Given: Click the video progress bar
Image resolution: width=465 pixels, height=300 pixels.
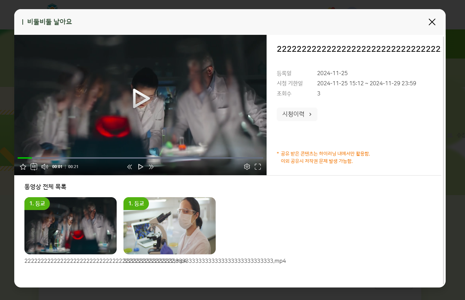Looking at the screenshot, I should click(x=140, y=158).
